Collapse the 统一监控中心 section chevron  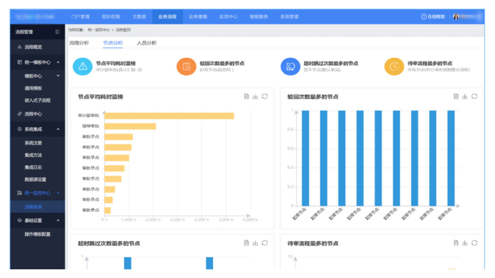58,193
